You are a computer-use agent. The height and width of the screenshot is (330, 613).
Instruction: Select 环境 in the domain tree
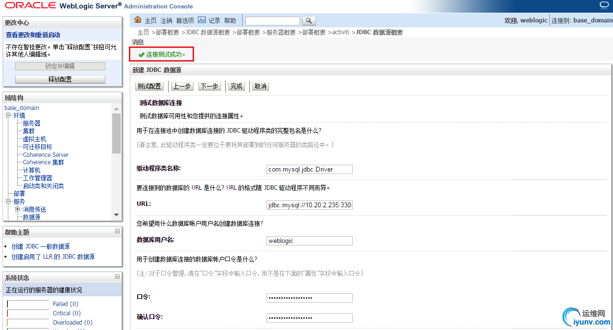[19, 115]
